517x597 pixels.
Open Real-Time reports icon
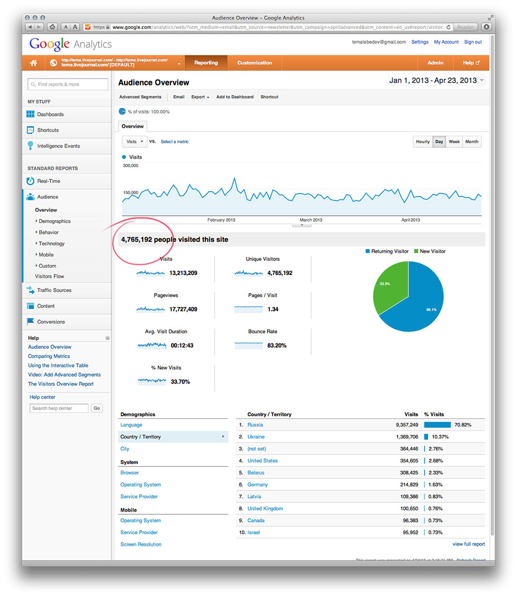tap(31, 181)
